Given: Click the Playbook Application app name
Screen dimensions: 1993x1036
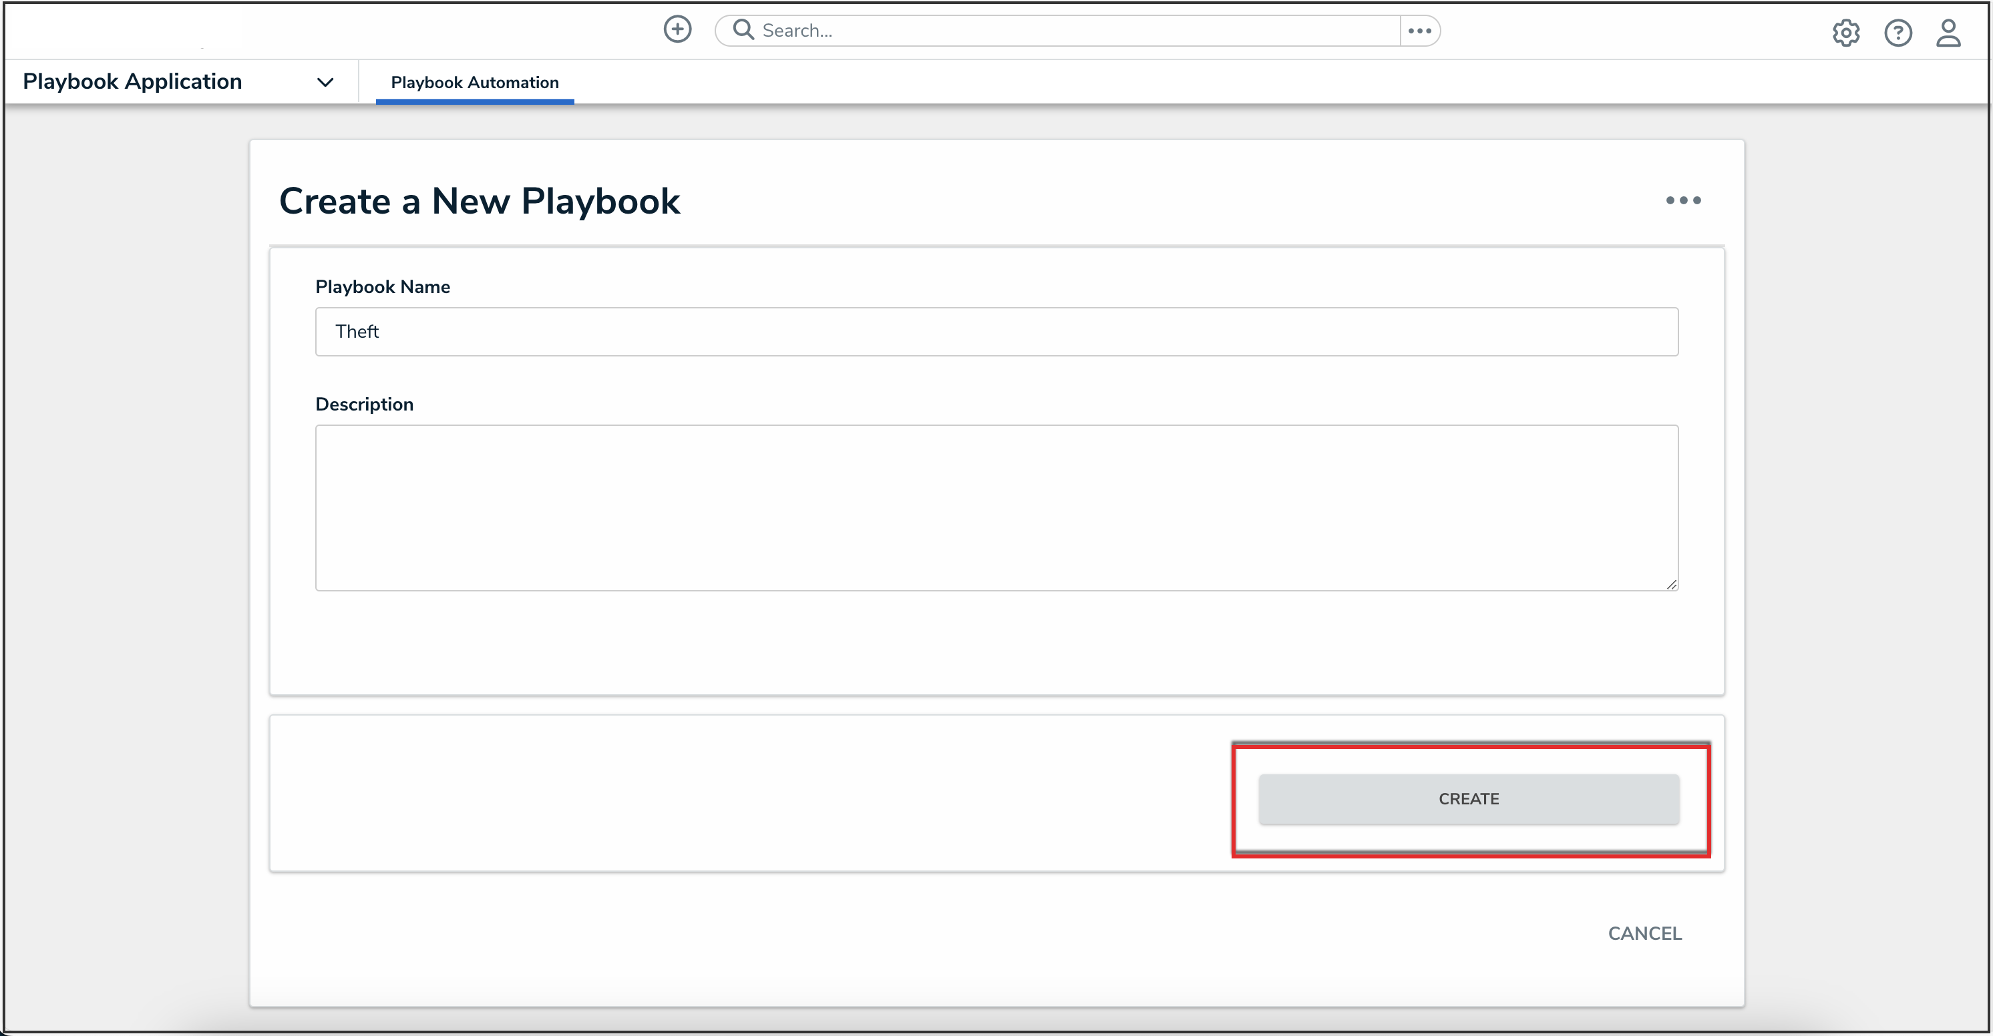Looking at the screenshot, I should [132, 81].
